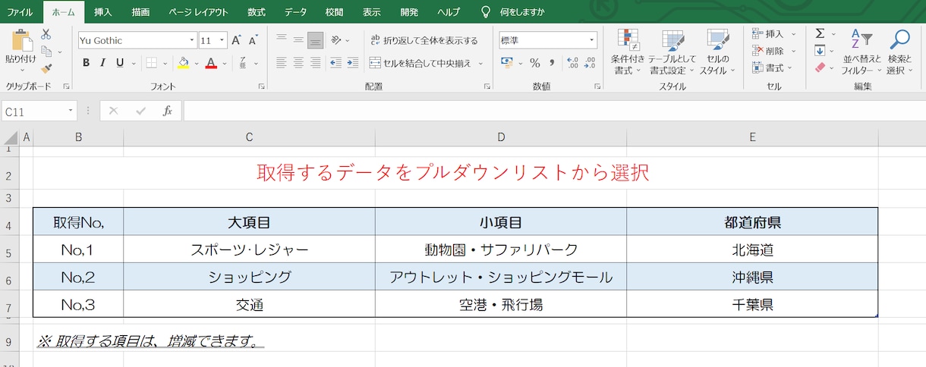Switch to the 表示 tab
The image size is (926, 367).
coord(372,12)
